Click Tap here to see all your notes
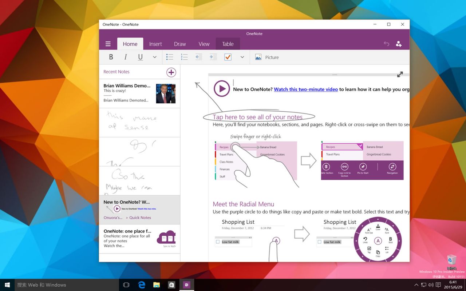 point(258,117)
